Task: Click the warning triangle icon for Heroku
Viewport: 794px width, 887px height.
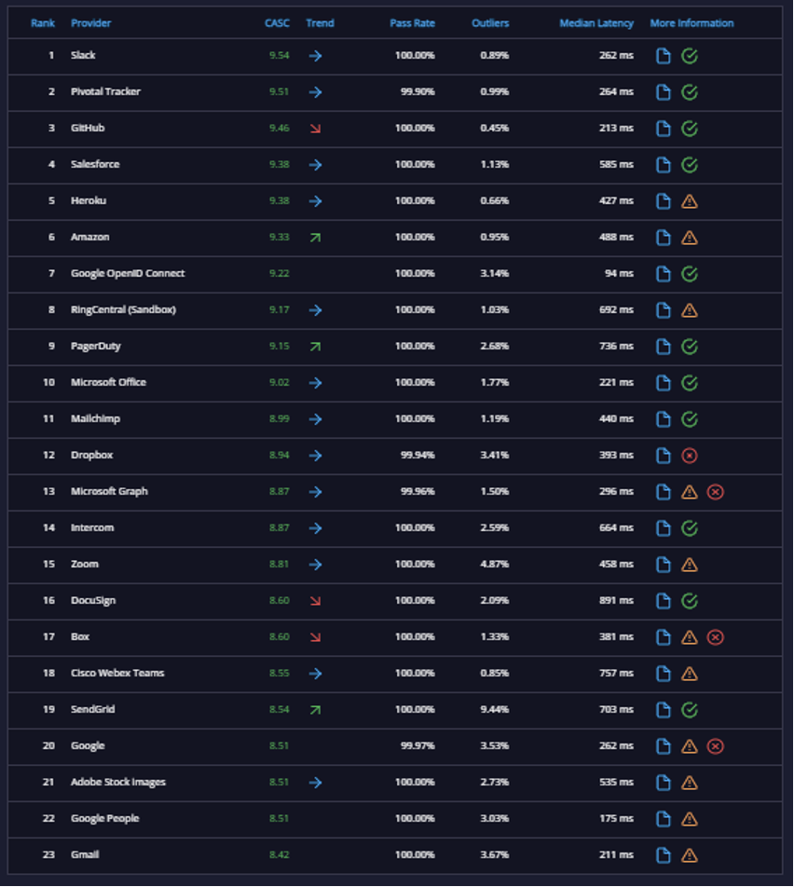Action: (x=690, y=201)
